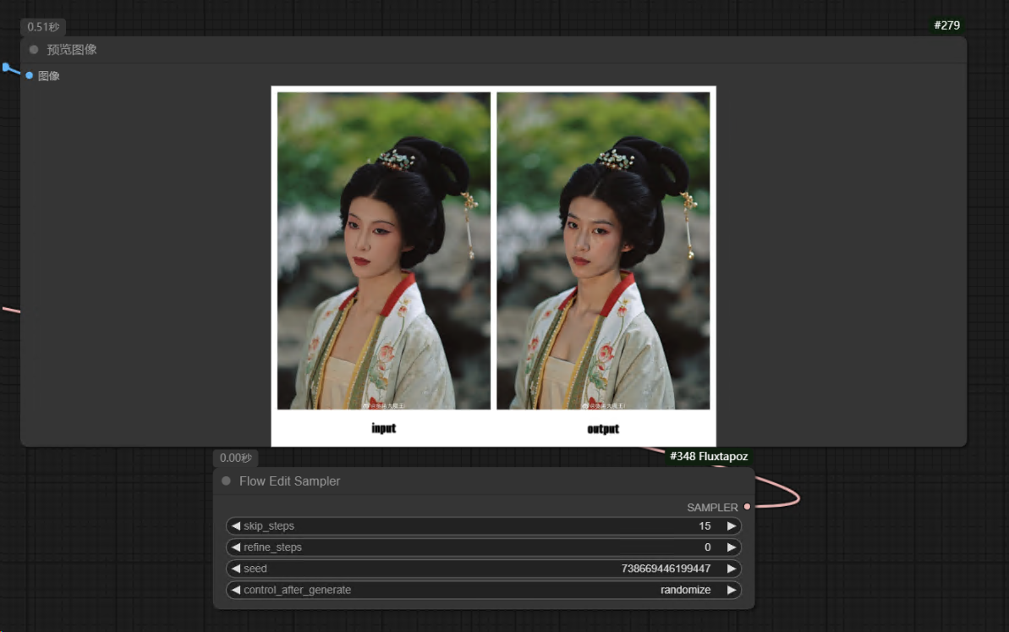Increment seed using the right arrow
This screenshot has height=632, width=1009.
click(731, 569)
